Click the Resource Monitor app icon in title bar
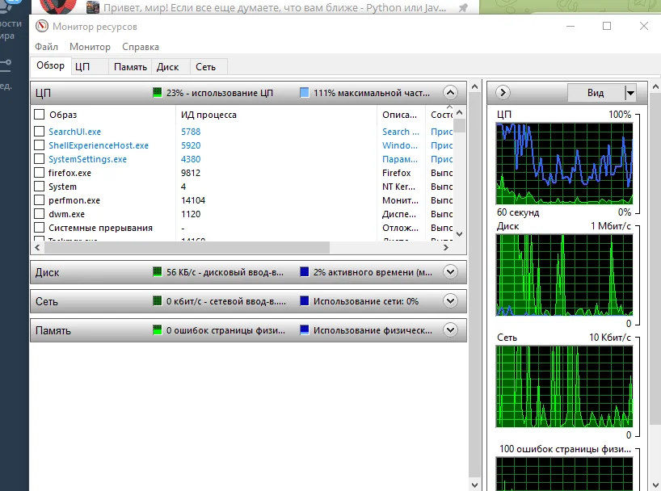 41,26
